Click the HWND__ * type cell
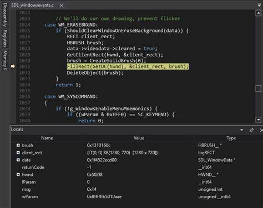This screenshot has height=208, width=263. 208,175
